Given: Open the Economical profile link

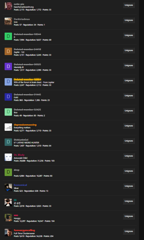Looking at the screenshot, I should click(x=20, y=185).
